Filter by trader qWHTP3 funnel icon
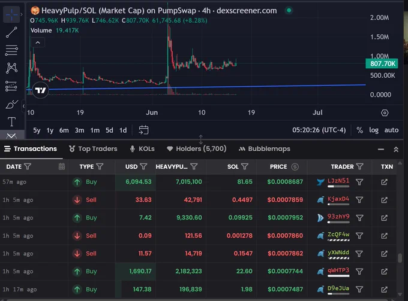Image resolution: width=408 pixels, height=301 pixels. point(359,272)
